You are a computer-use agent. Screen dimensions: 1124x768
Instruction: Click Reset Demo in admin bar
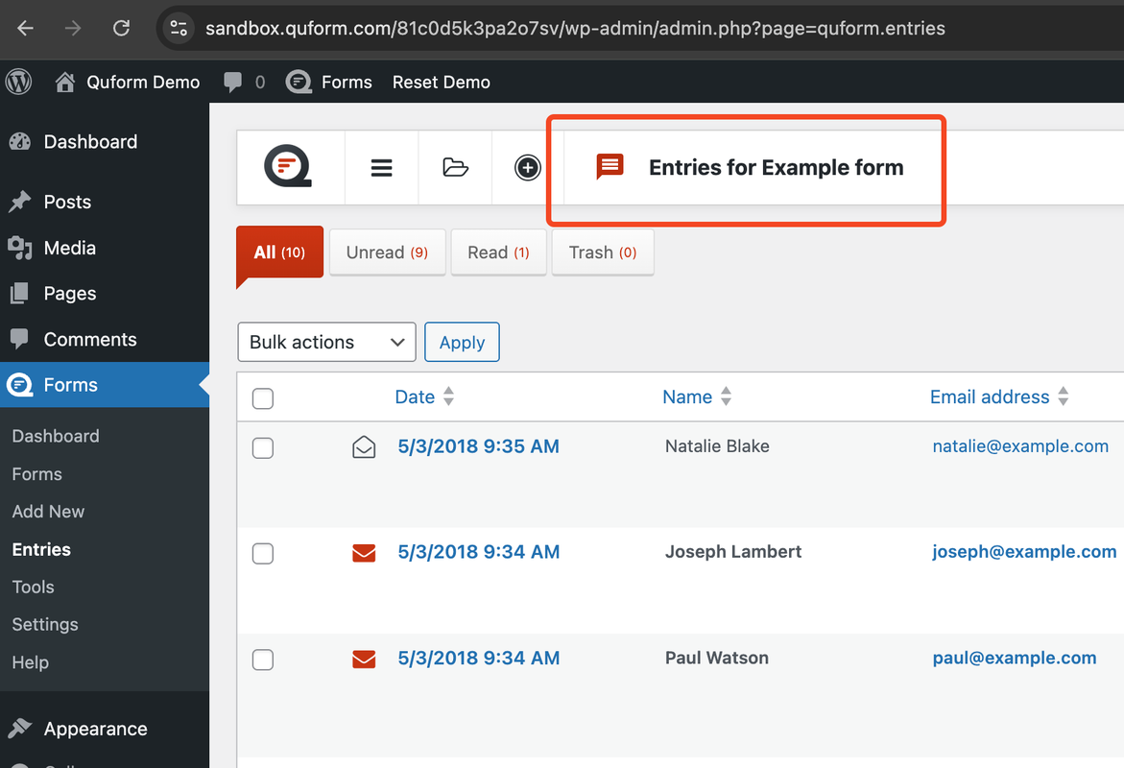(x=441, y=82)
